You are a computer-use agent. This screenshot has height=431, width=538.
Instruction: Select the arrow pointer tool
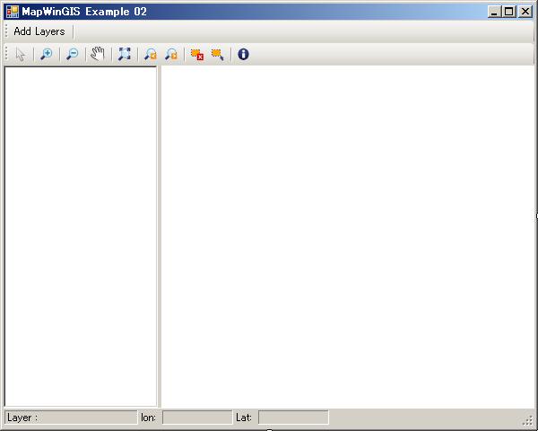click(20, 54)
